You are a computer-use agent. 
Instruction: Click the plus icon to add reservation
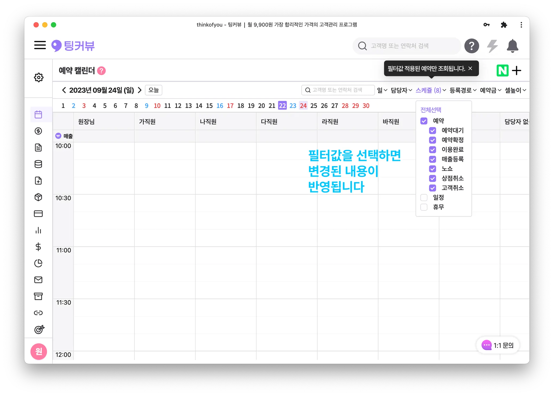(517, 71)
